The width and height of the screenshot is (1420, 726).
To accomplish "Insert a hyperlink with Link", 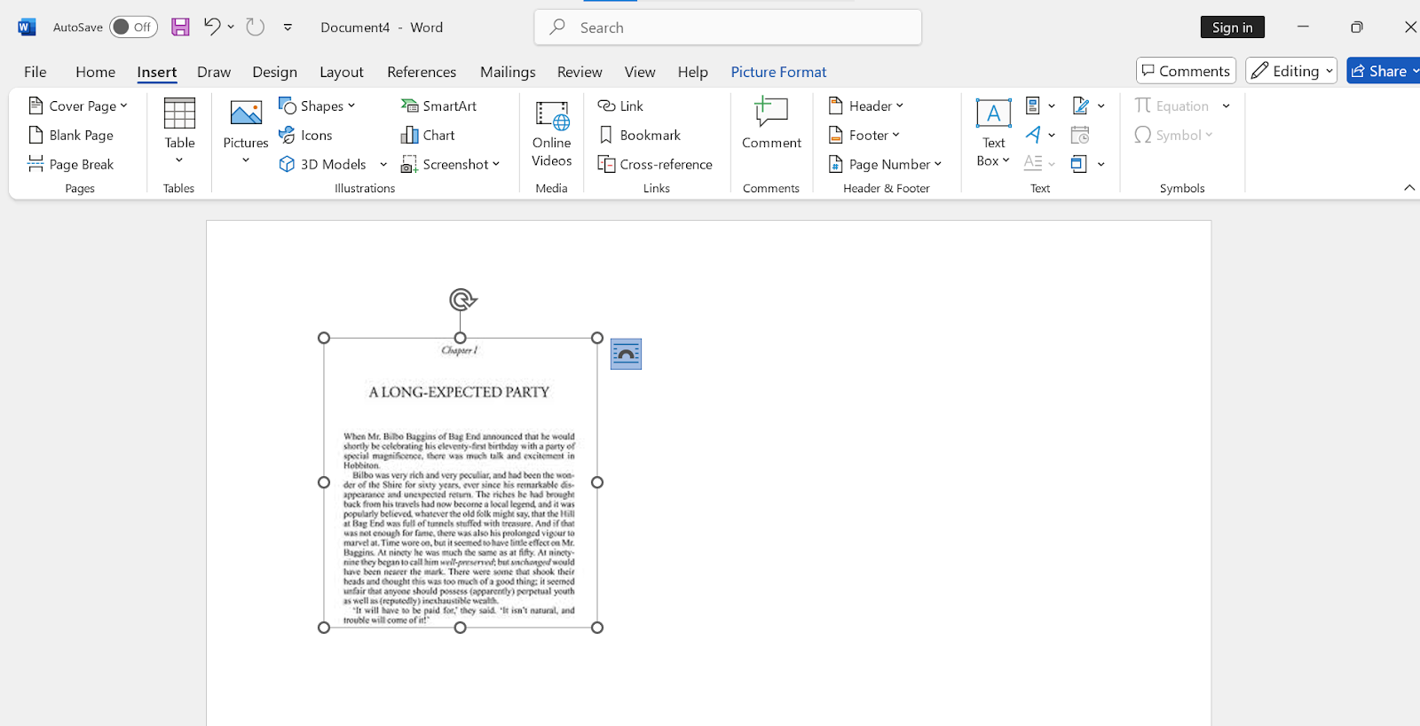I will click(620, 105).
